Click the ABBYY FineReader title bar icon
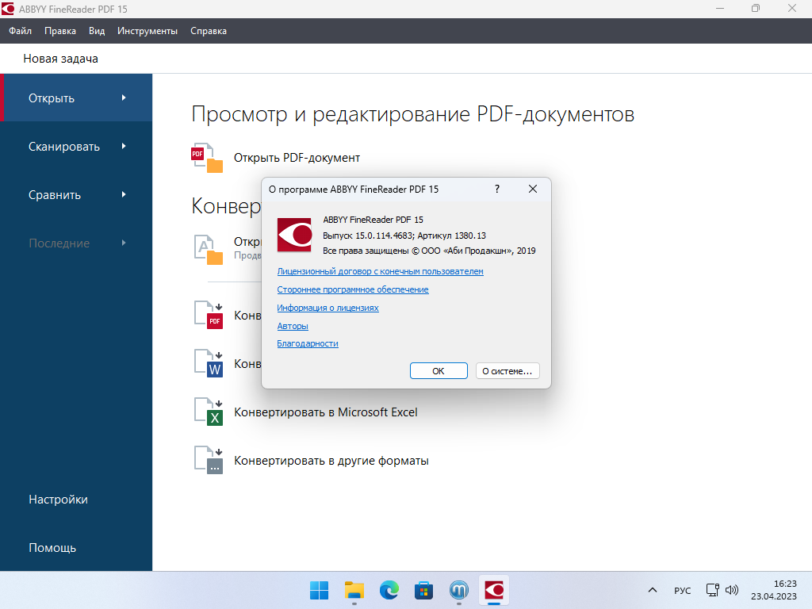The image size is (812, 609). click(x=8, y=9)
